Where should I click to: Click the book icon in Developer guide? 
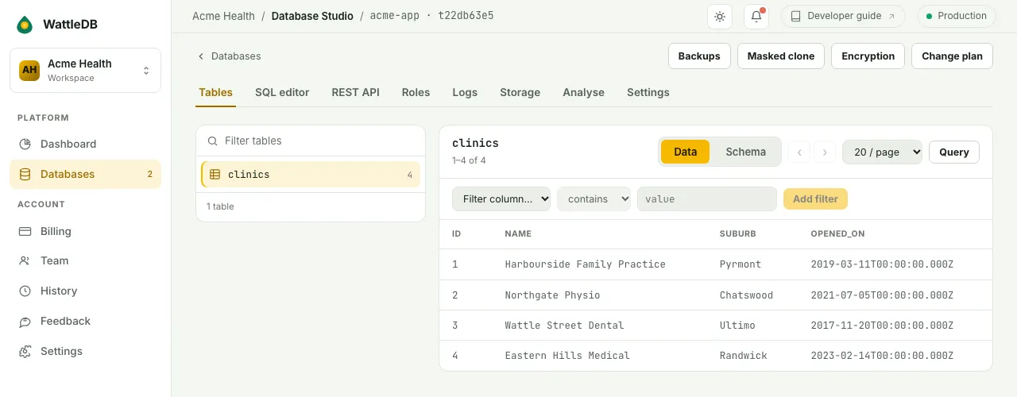pos(796,16)
